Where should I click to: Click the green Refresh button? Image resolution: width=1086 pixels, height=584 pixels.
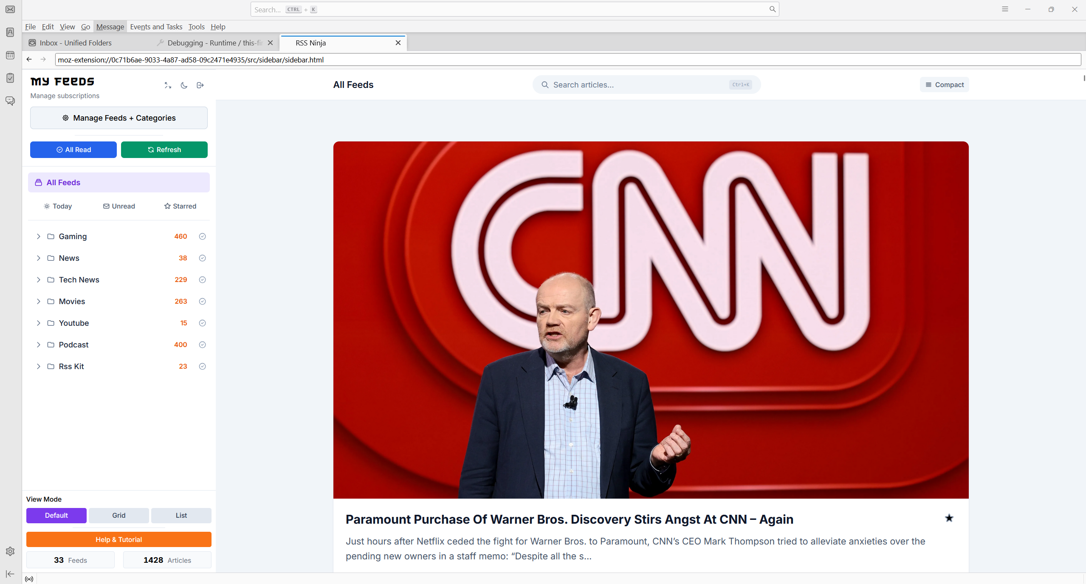coord(164,150)
